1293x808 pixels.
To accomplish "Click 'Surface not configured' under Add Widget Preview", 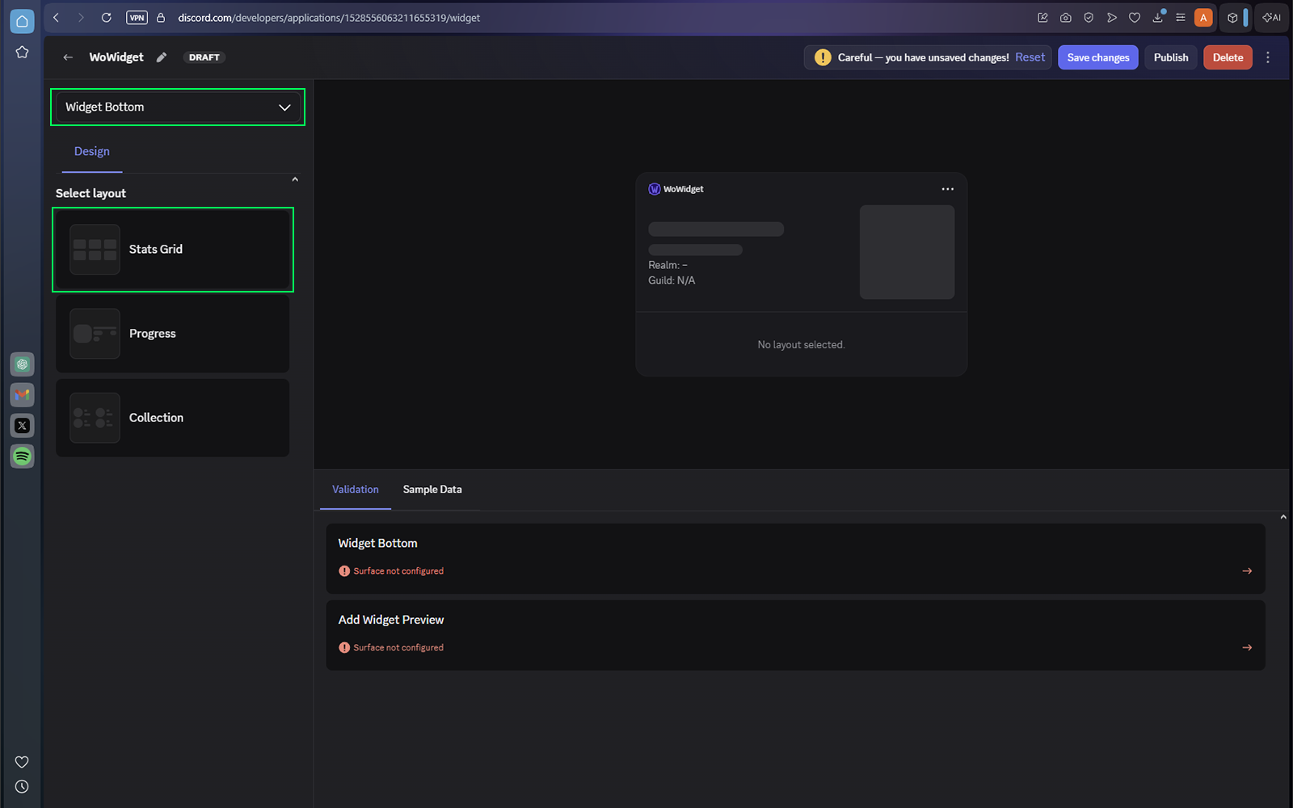I will [398, 647].
